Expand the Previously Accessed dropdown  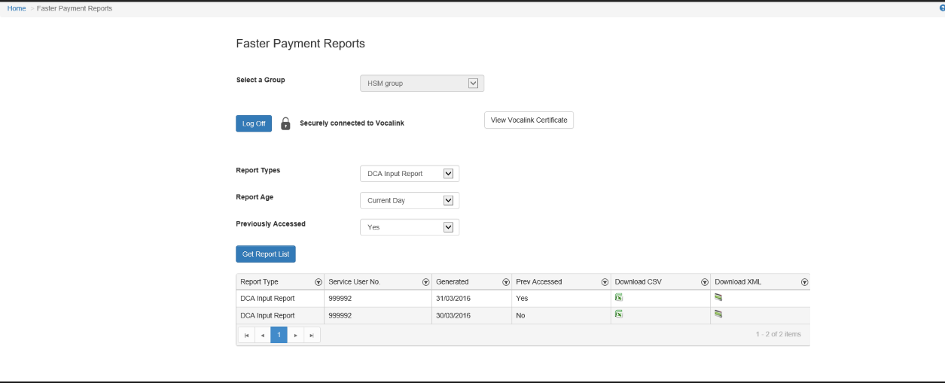tap(448, 227)
